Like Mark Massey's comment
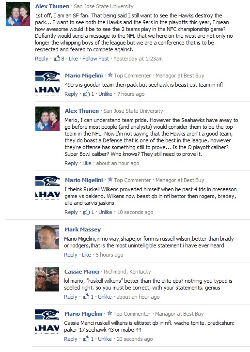Screen dimensions: 250x352 [86, 255]
